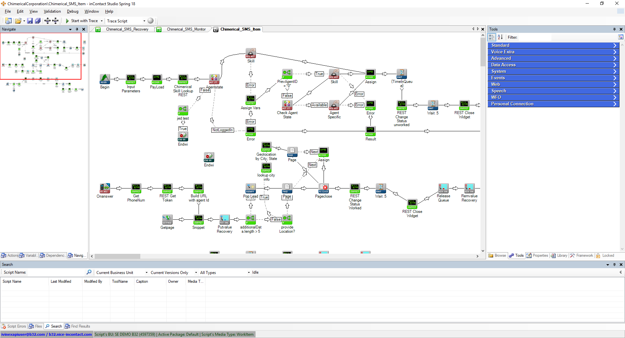Expand the Data Access tools category

tap(553, 65)
